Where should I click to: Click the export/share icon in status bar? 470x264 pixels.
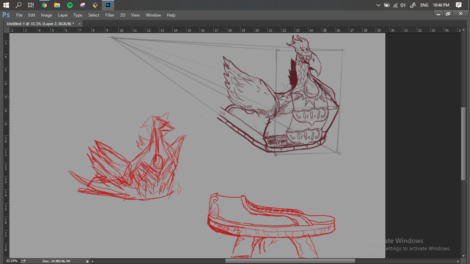(23, 261)
